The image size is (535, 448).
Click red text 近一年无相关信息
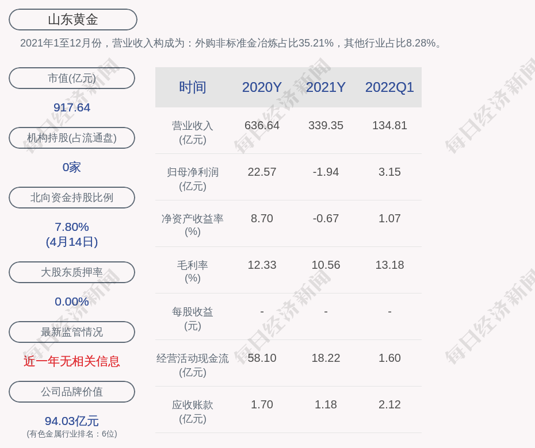coord(72,361)
